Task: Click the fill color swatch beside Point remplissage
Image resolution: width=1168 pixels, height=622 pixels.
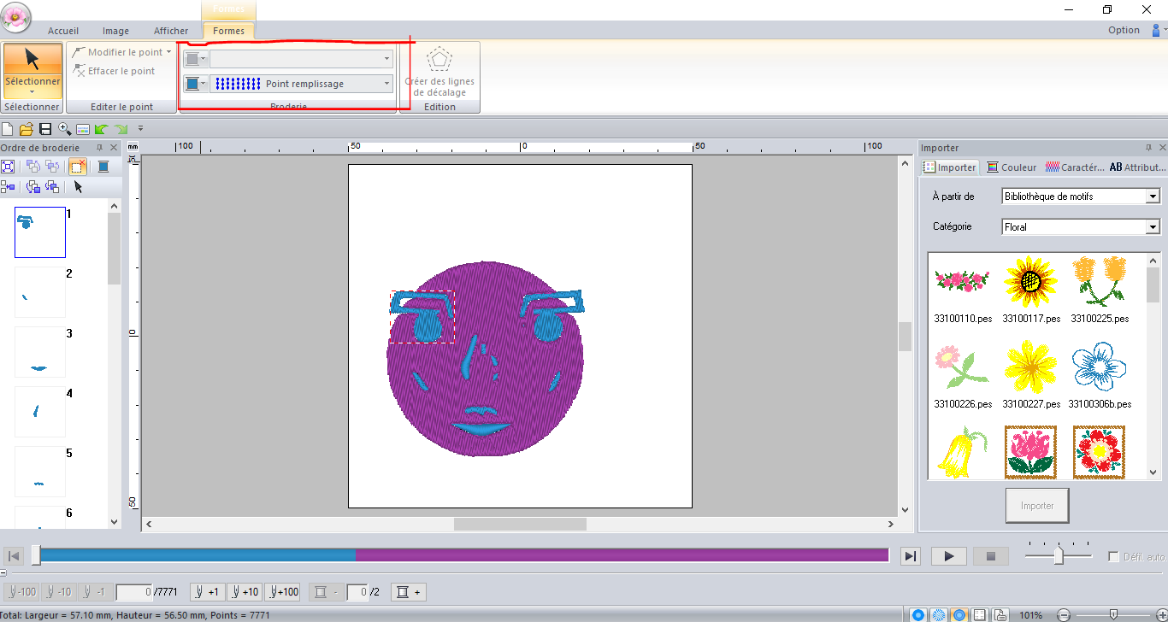Action: coord(192,84)
